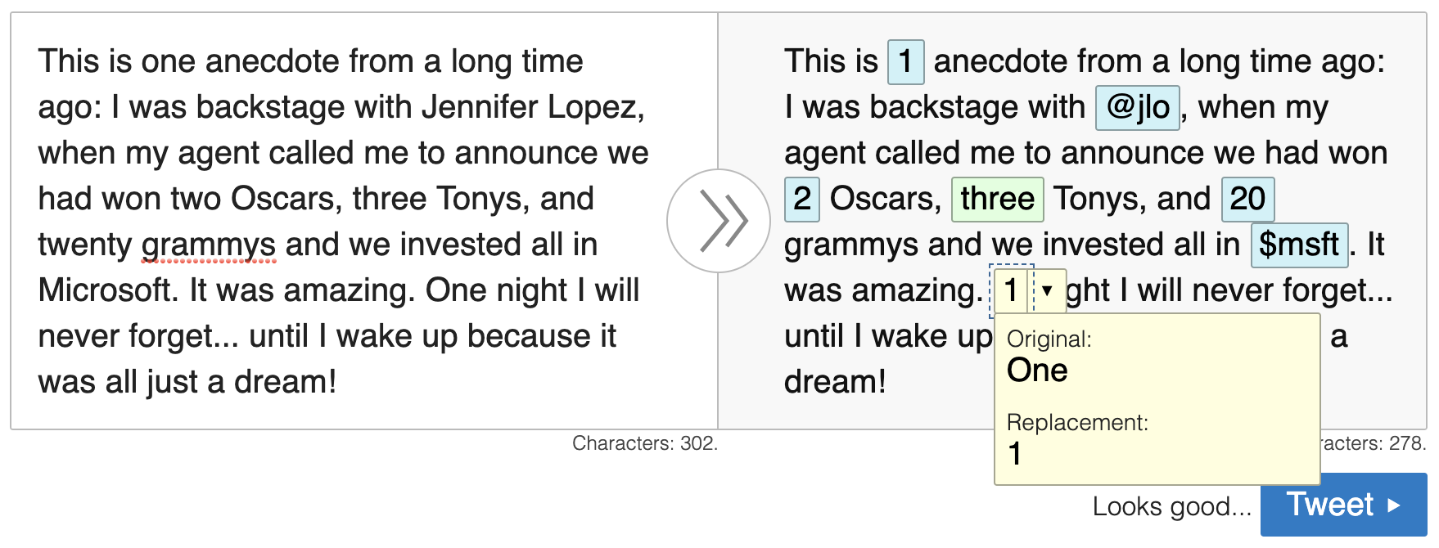
Task: Open the dropdown arrow beside the selected "1"
Action: [x=1047, y=290]
